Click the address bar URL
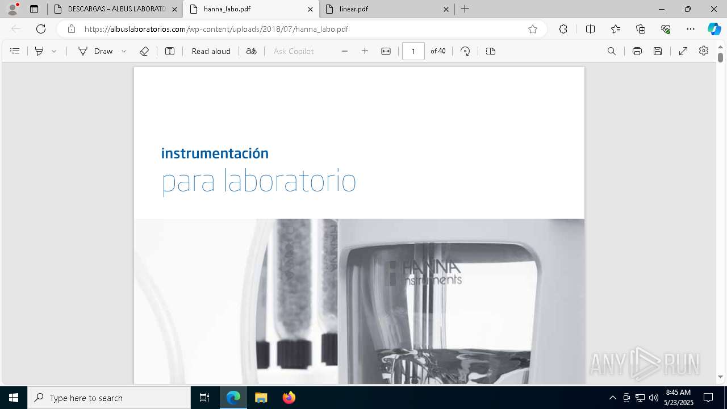The image size is (727, 409). 216,29
